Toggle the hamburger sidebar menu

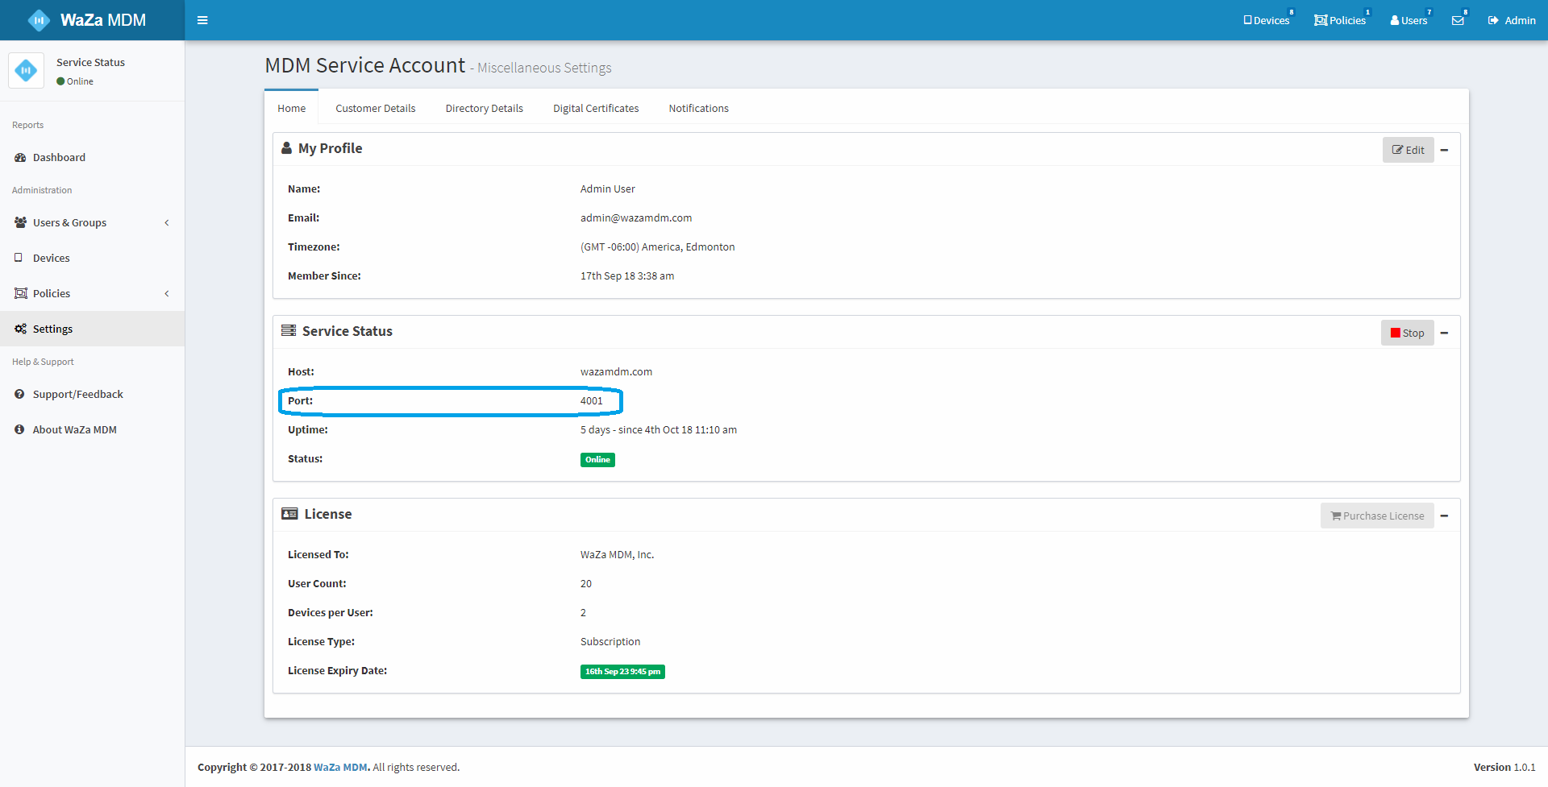(202, 20)
